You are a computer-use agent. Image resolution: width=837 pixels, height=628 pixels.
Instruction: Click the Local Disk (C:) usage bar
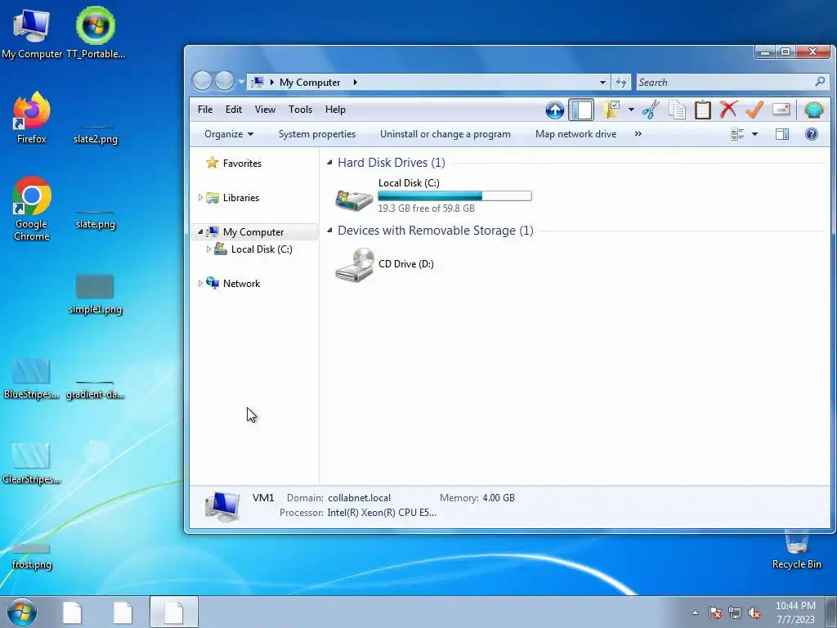click(x=454, y=196)
